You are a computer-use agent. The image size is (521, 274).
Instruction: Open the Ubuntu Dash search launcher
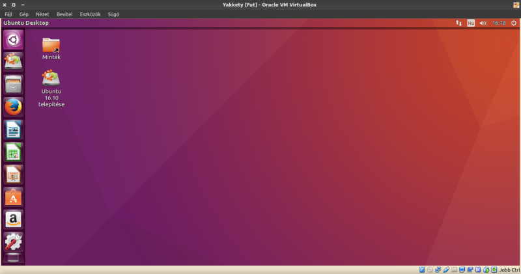(x=13, y=40)
